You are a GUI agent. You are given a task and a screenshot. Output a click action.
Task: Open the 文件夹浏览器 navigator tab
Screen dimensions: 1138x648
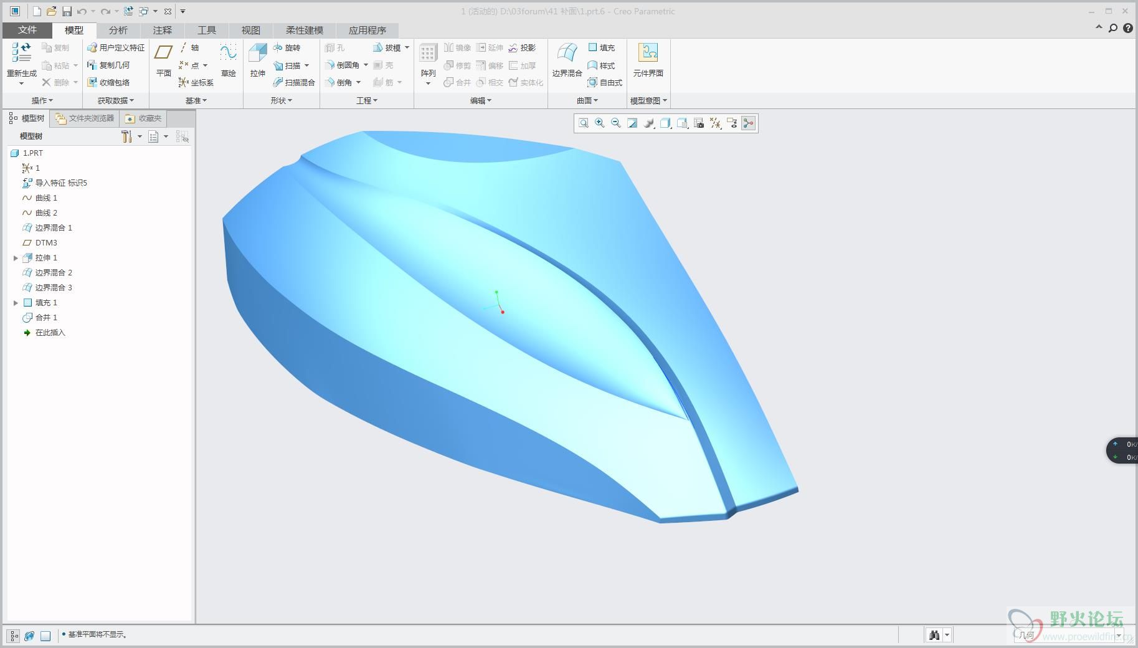click(x=85, y=118)
